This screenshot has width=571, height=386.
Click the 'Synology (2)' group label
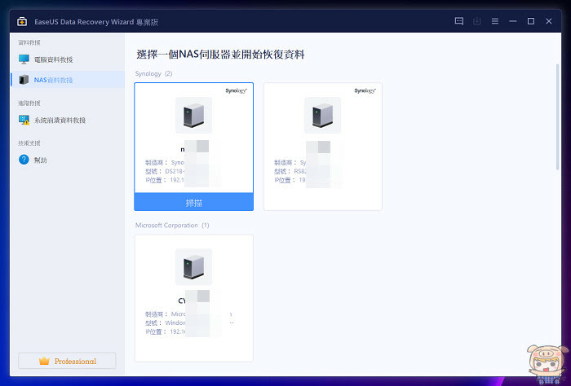153,73
